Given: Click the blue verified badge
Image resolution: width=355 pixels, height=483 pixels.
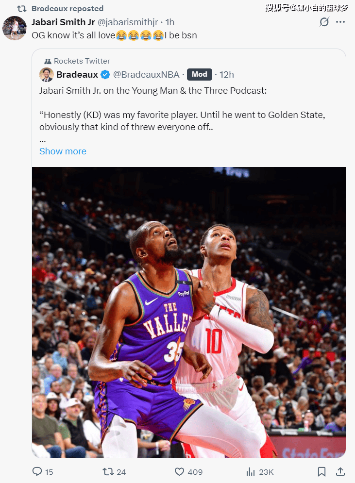Looking at the screenshot, I should pyautogui.click(x=105, y=75).
